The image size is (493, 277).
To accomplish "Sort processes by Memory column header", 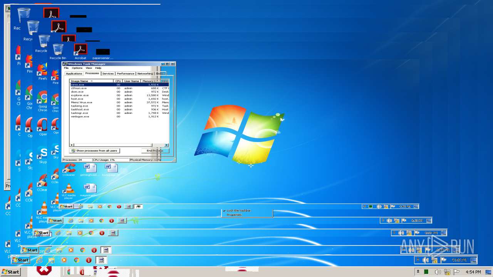I will (150, 81).
